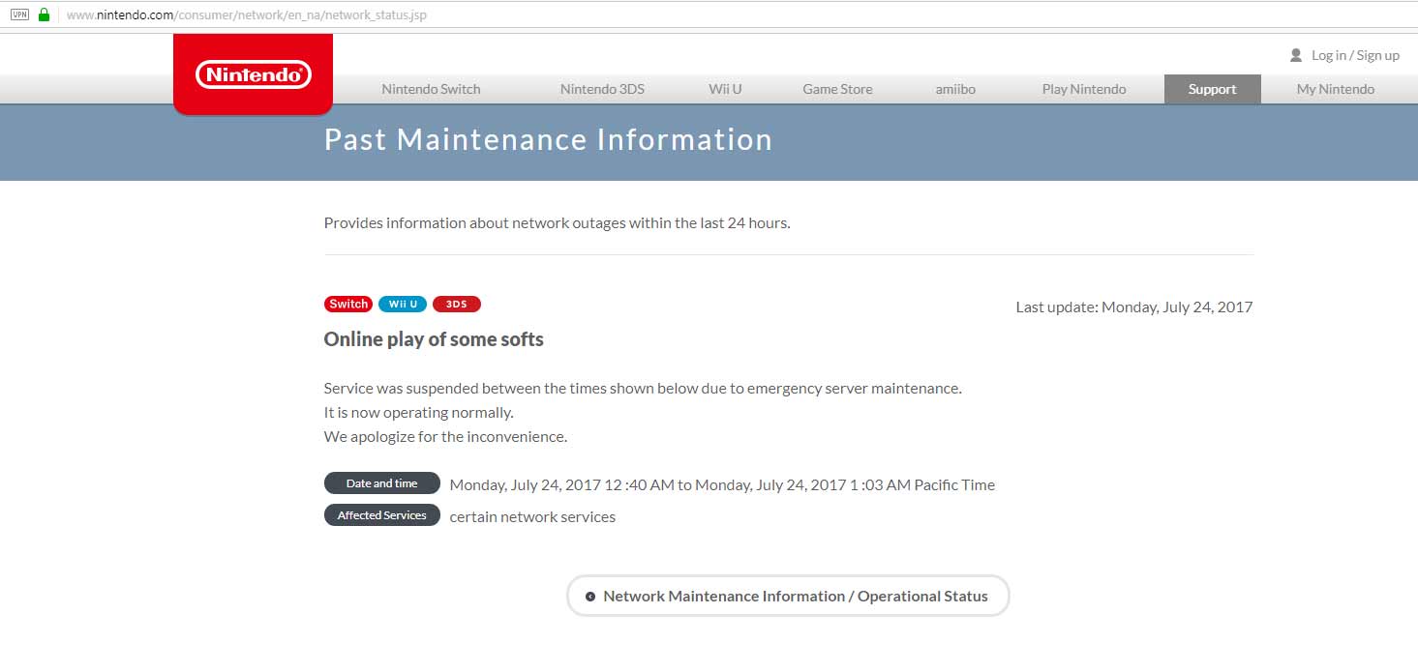Click the green padlock security icon

(x=44, y=15)
